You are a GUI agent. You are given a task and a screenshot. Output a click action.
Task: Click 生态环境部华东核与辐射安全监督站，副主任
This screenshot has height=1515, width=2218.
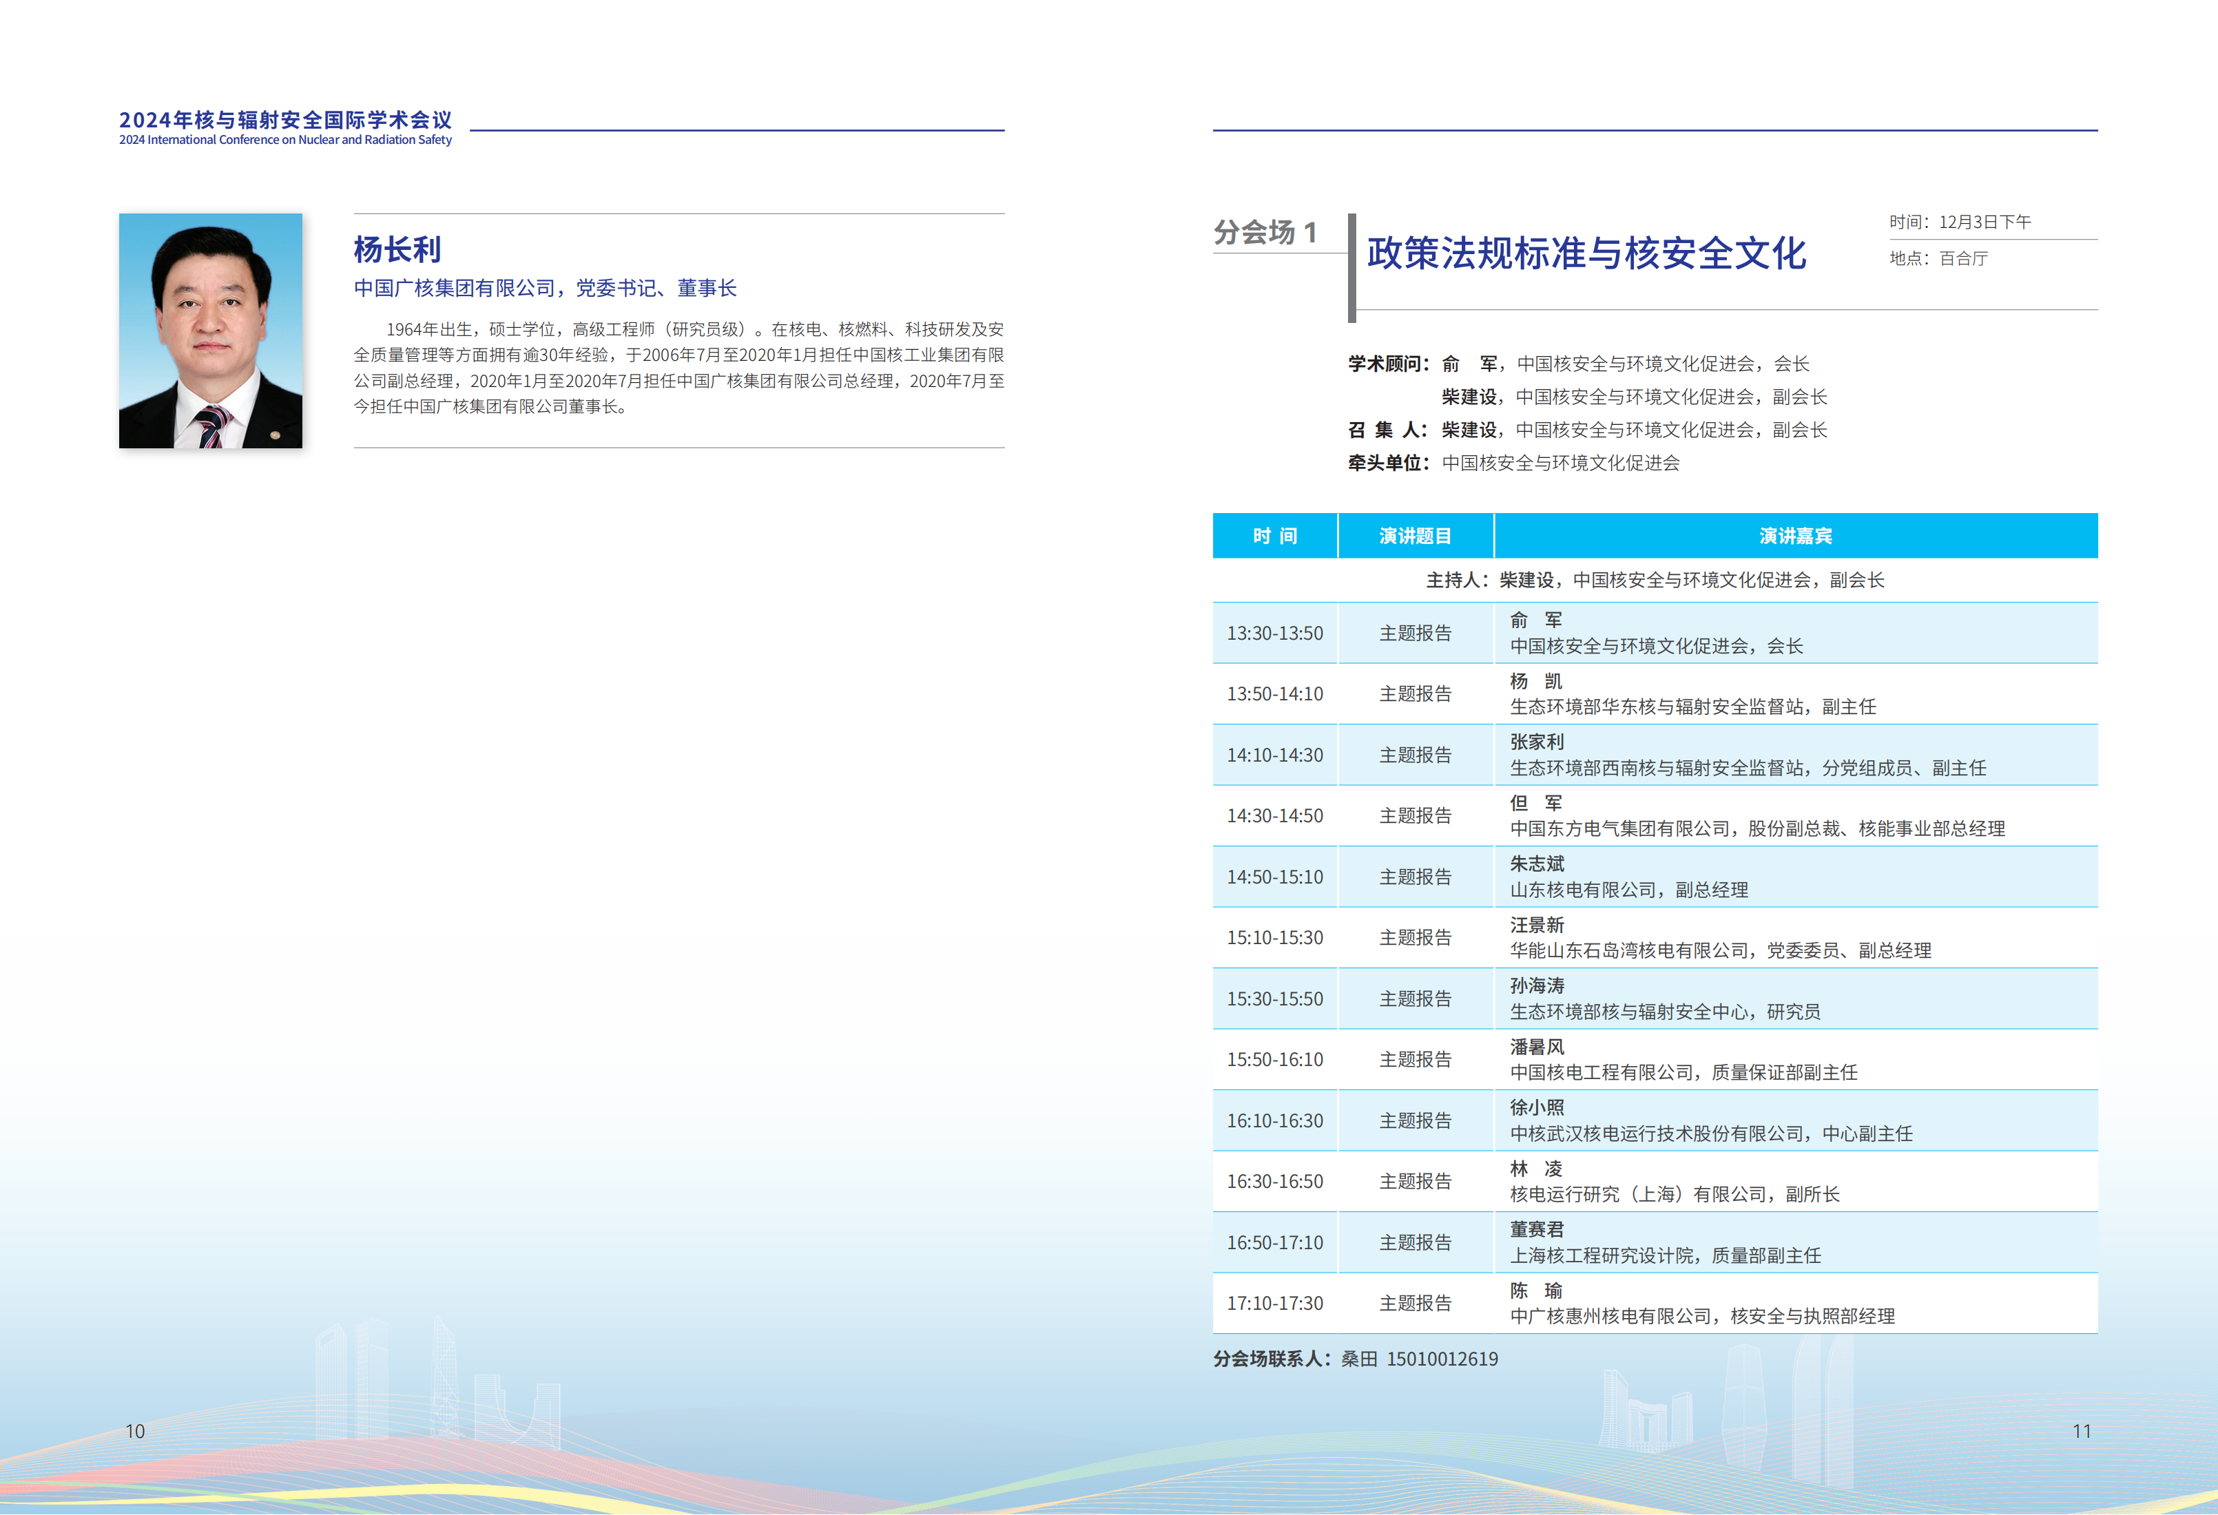tap(1693, 707)
